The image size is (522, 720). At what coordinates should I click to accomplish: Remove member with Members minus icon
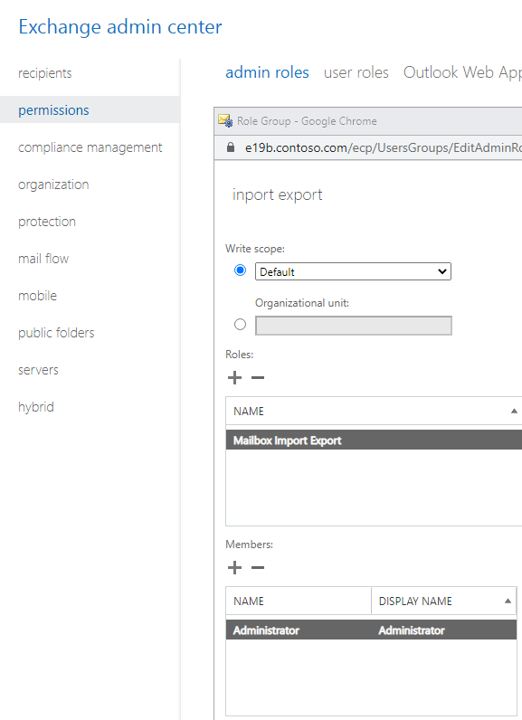point(258,567)
